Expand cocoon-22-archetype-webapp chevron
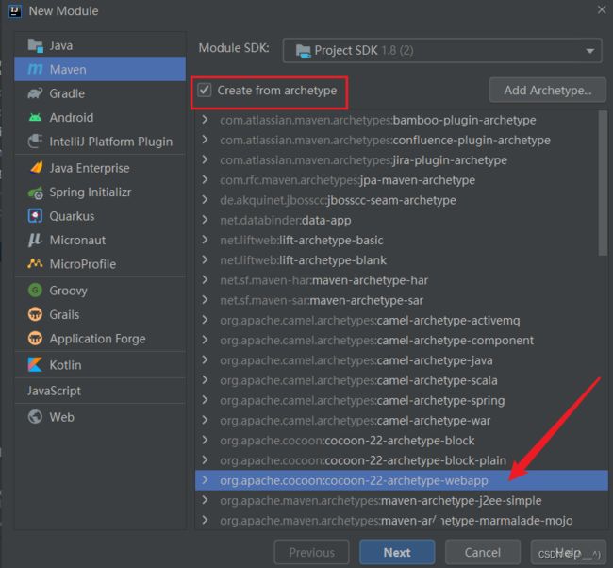 [205, 480]
